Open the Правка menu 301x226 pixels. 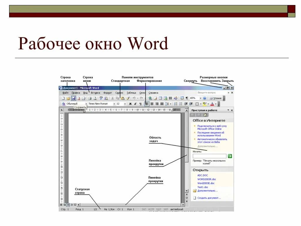pos(76,93)
